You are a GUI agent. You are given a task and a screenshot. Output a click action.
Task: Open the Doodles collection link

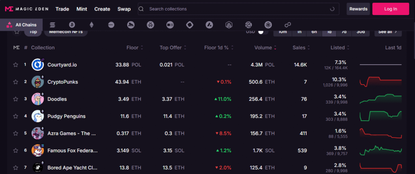pyautogui.click(x=57, y=99)
